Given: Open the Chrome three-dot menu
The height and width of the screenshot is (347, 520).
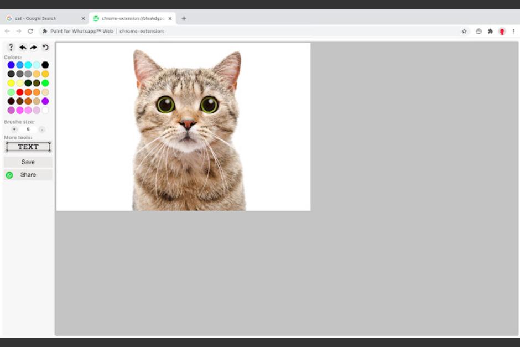Looking at the screenshot, I should [513, 32].
